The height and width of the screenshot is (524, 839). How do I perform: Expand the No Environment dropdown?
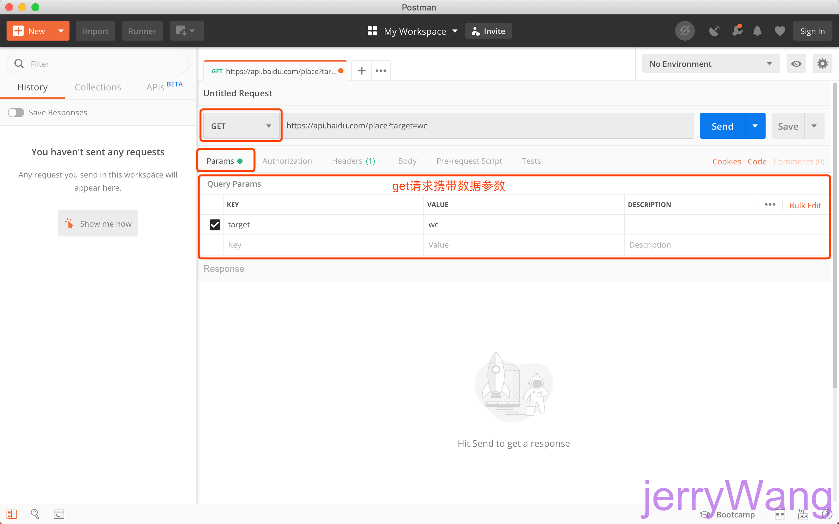pyautogui.click(x=711, y=64)
